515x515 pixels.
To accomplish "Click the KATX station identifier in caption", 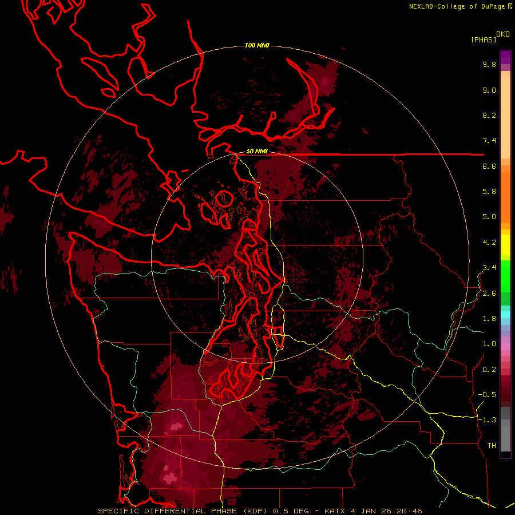I will (334, 511).
